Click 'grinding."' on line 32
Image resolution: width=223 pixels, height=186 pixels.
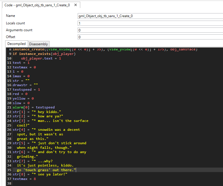27,157
